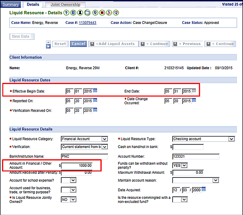This screenshot has width=243, height=215.
Task: Open Verification Received On calendar icon
Action: [96, 110]
